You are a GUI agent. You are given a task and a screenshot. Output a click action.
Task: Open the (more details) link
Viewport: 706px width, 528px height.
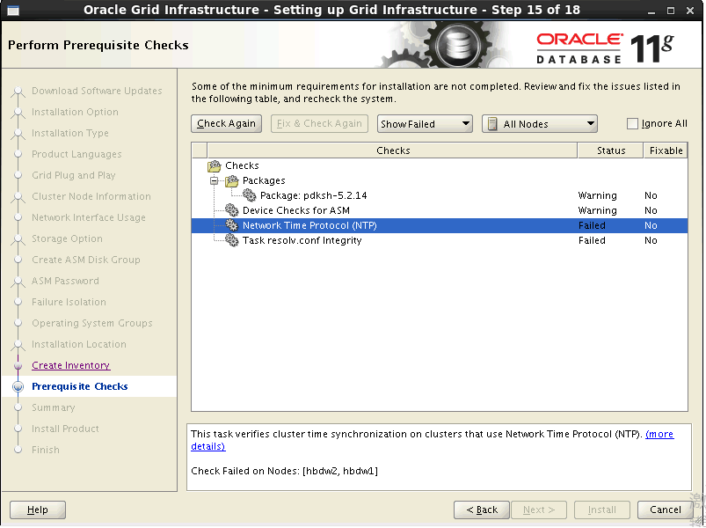tap(659, 435)
